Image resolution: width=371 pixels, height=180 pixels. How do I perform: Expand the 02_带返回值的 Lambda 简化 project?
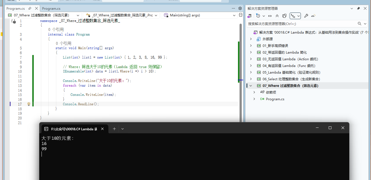pos(251,52)
